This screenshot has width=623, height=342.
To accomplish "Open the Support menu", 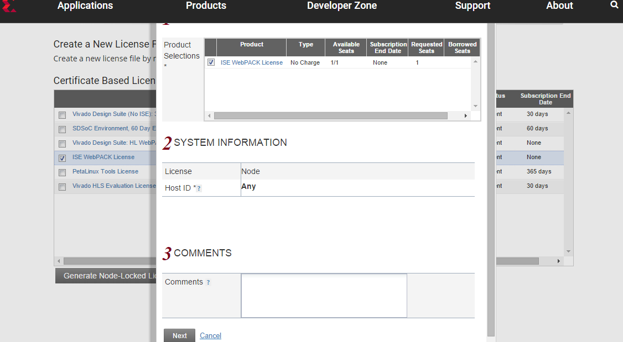I will 473,6.
